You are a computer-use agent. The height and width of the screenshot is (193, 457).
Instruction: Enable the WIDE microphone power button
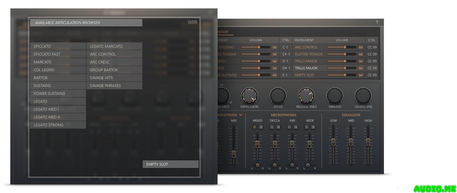[306, 127]
